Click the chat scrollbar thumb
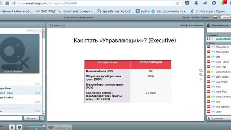This screenshot has width=231, height=130. click(44, 35)
